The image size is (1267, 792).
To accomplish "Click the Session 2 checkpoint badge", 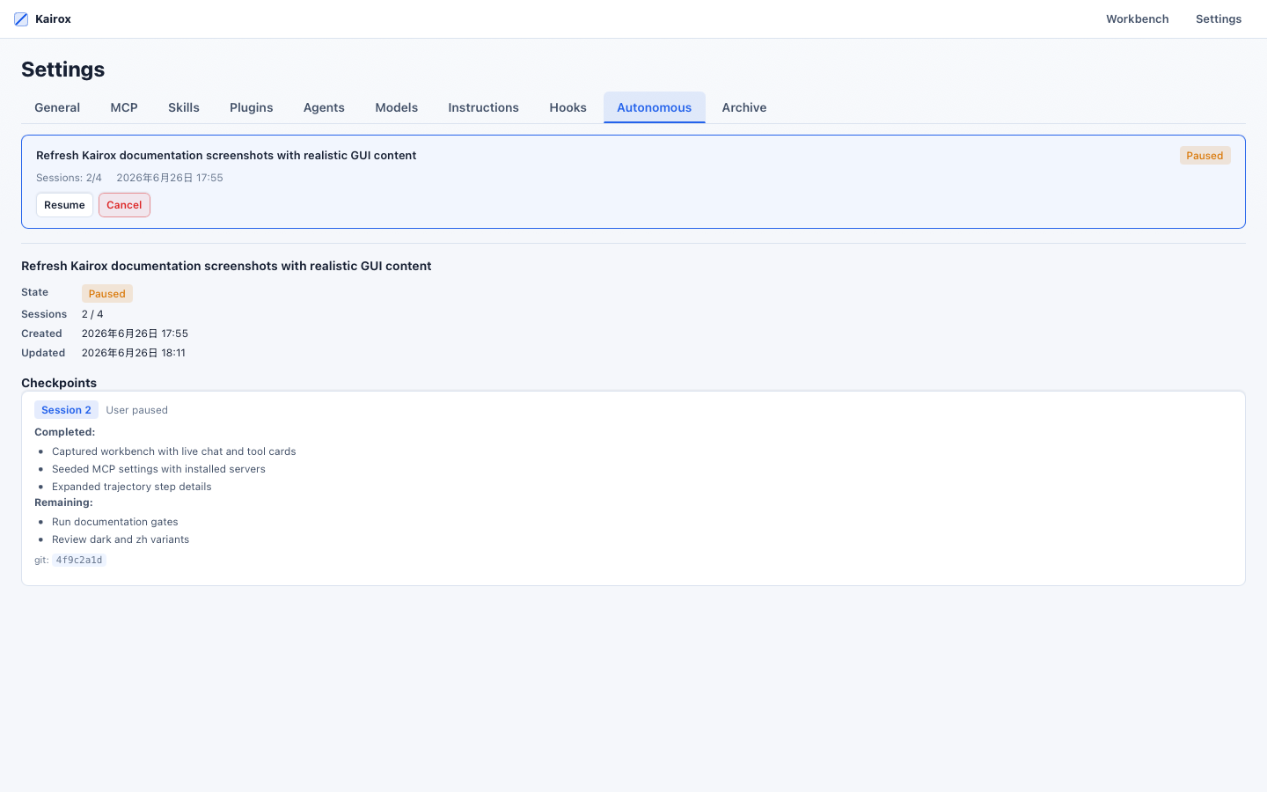I will (66, 410).
